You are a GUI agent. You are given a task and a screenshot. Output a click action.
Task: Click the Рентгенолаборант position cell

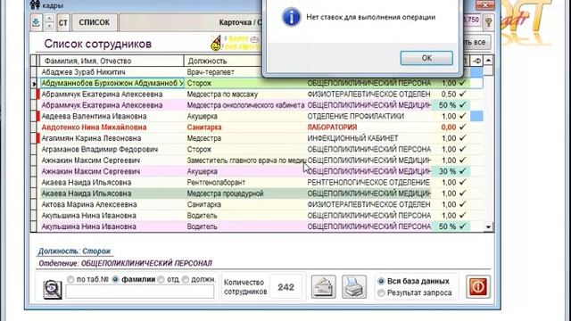click(245, 182)
